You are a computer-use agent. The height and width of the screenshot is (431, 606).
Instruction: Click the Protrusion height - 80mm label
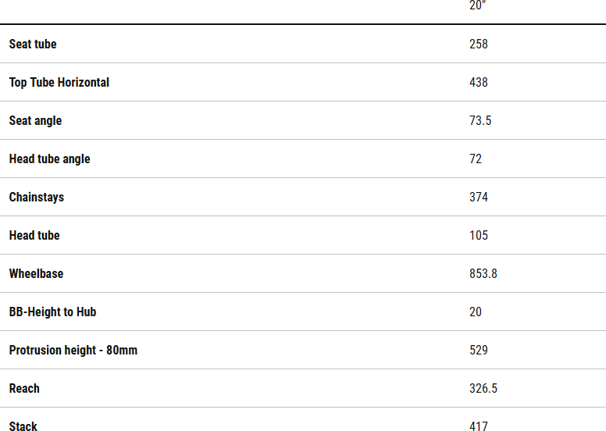point(73,351)
